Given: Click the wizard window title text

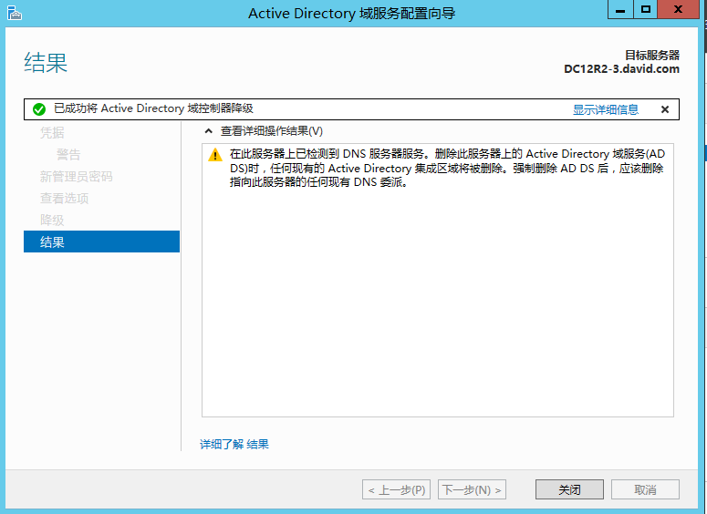Looking at the screenshot, I should [x=352, y=13].
